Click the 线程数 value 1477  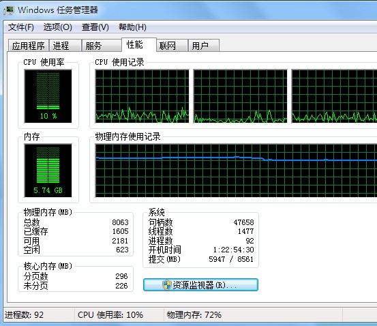(245, 231)
